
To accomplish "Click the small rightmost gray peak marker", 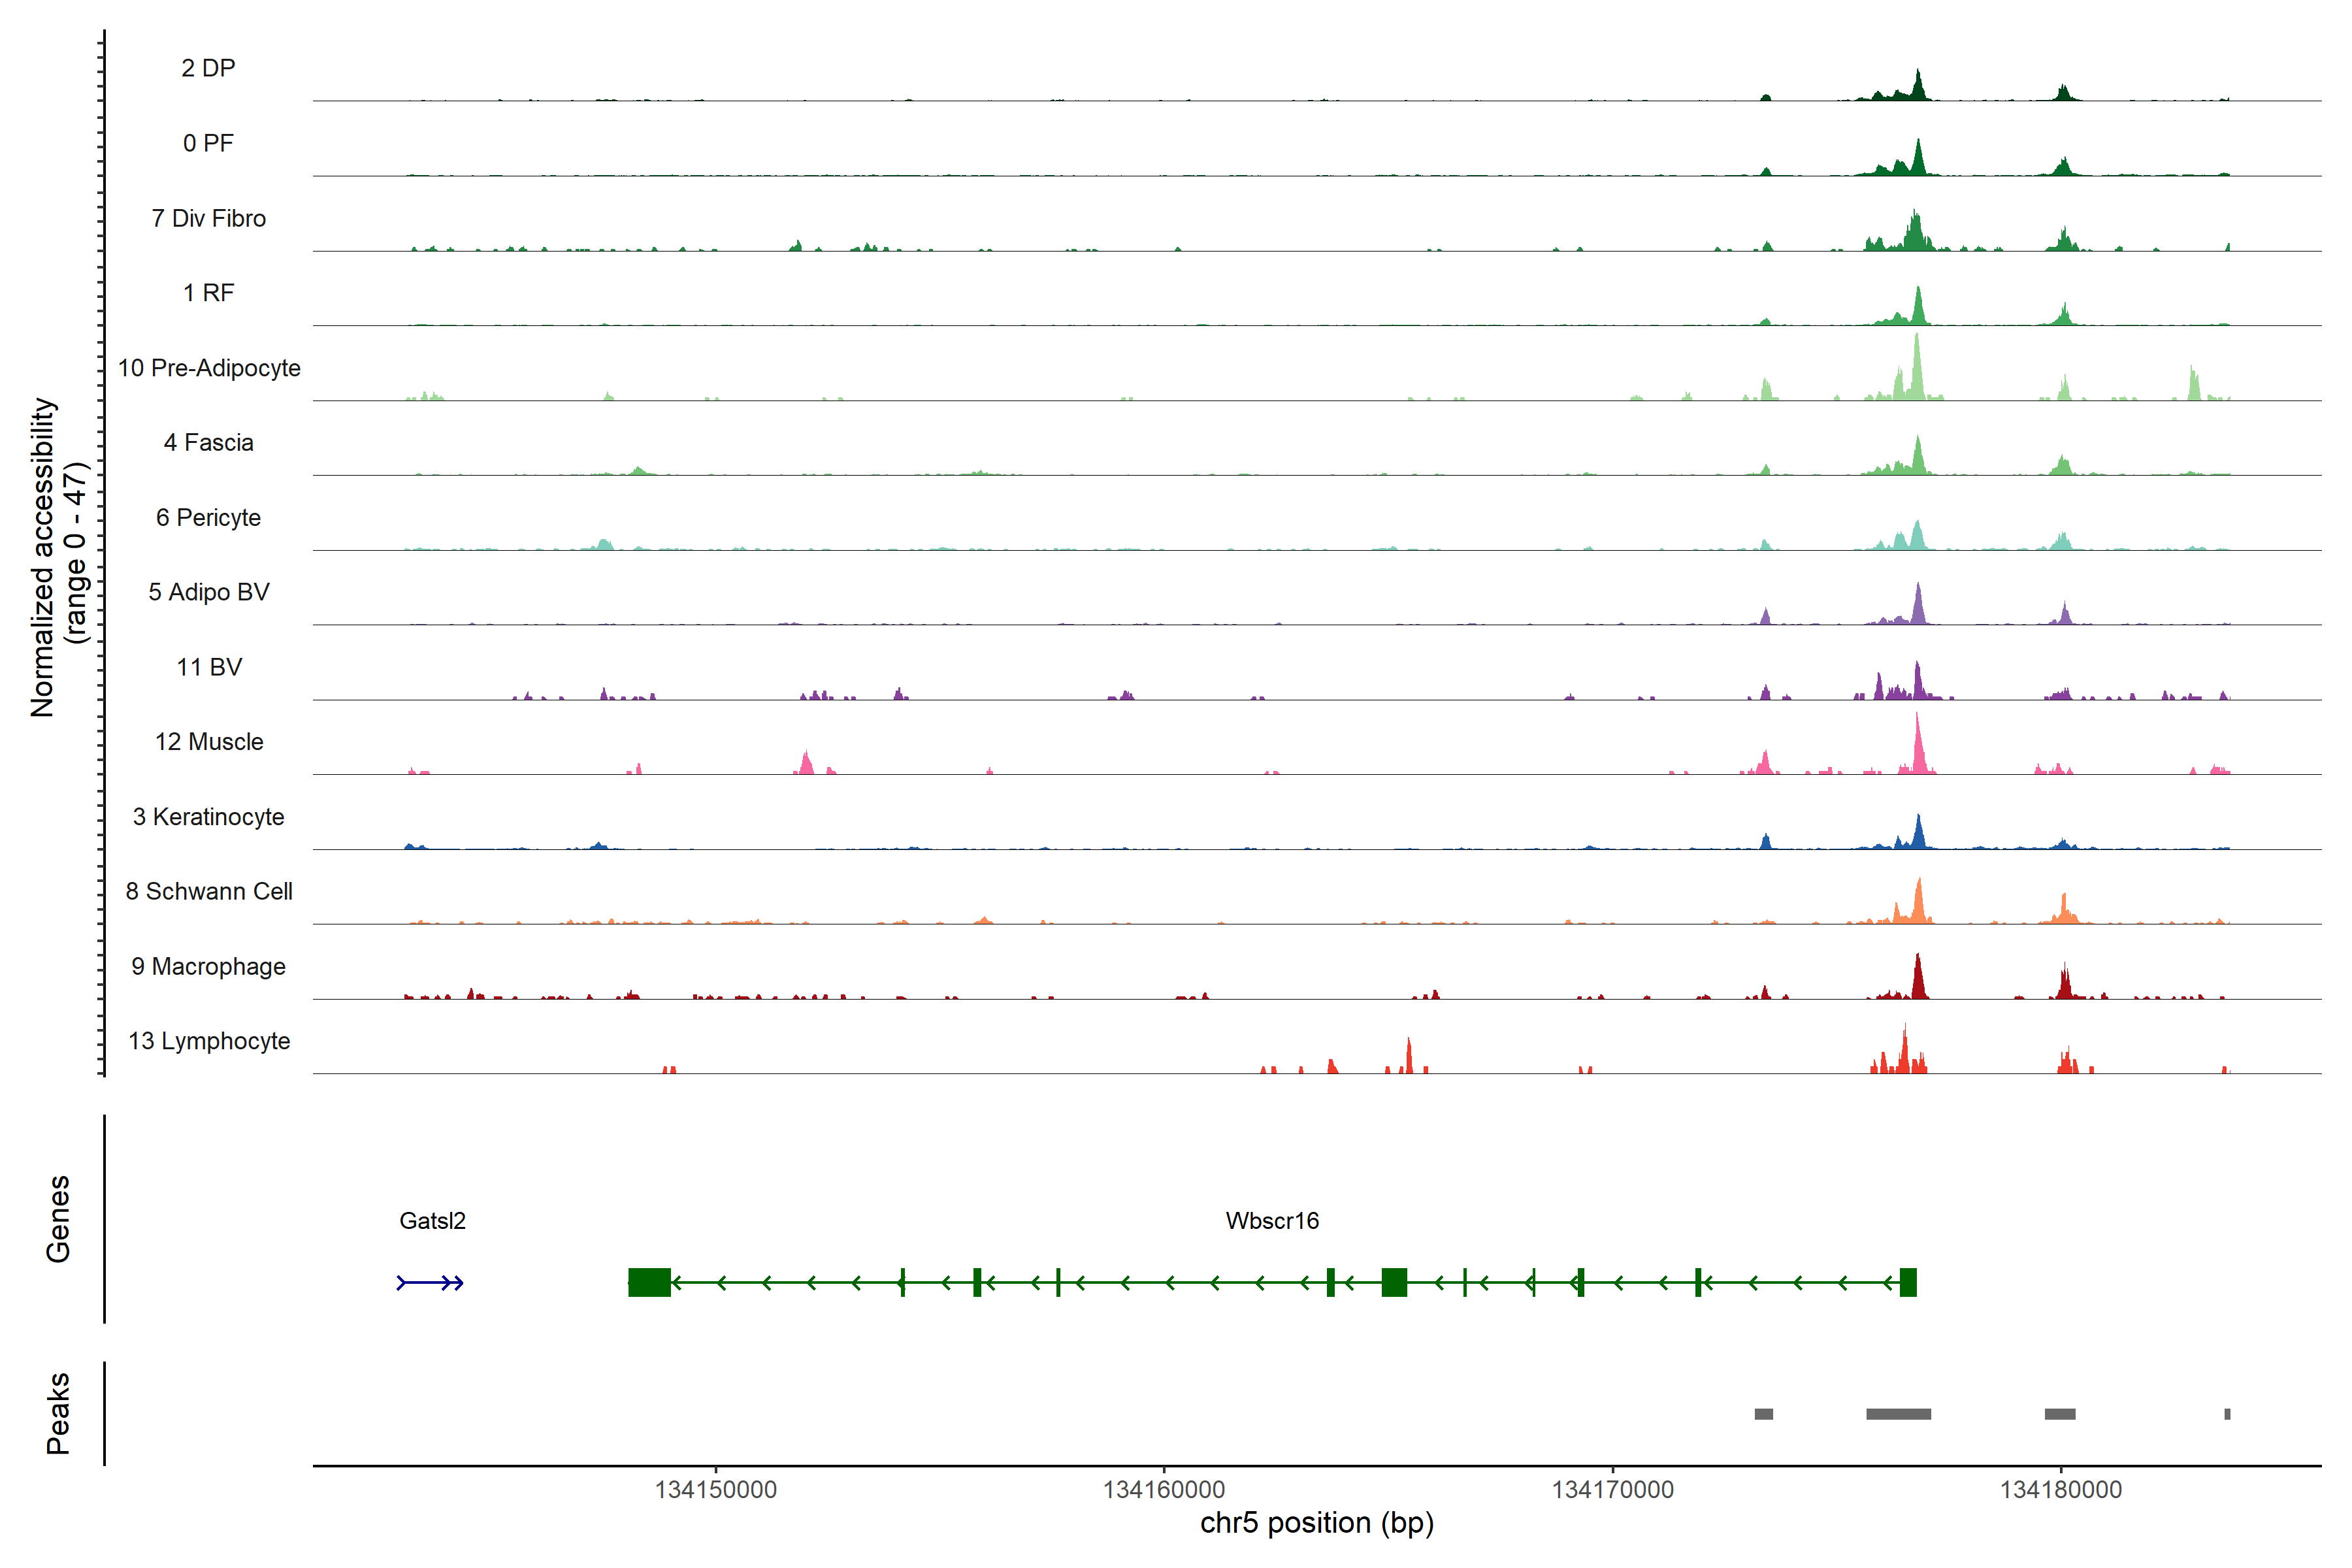I will 2227,1414.
